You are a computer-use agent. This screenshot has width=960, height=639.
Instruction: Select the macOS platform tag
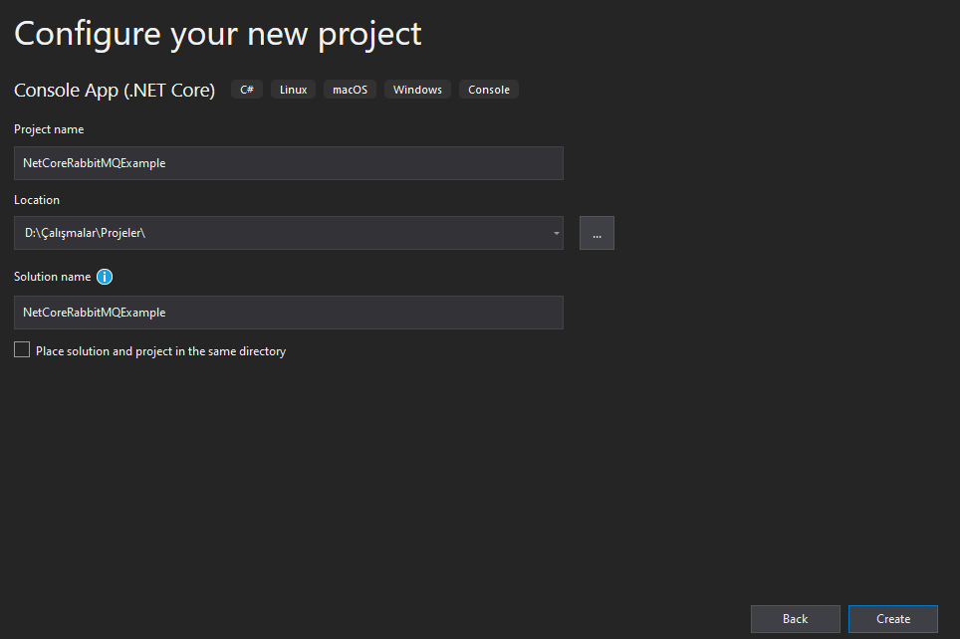click(x=350, y=90)
